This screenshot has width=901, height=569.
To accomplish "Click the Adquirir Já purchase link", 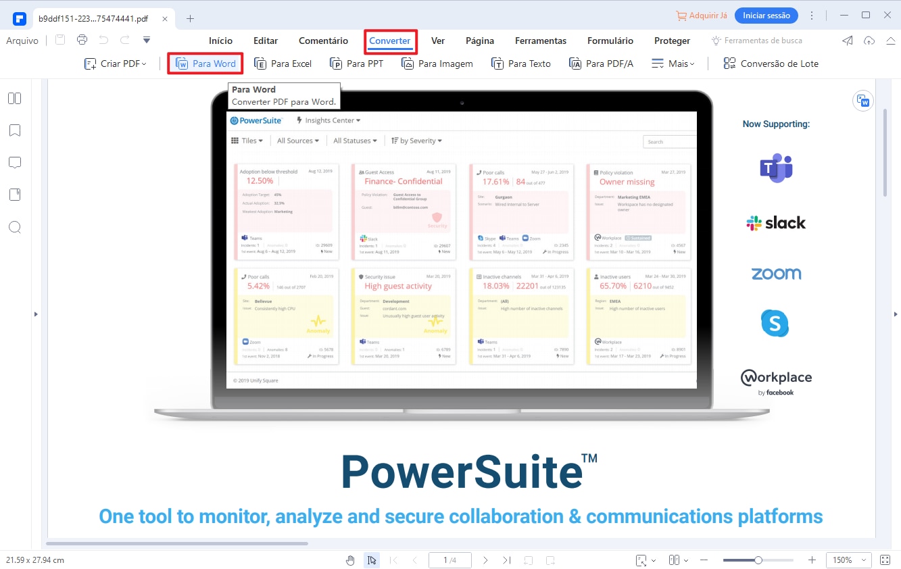I will 702,15.
